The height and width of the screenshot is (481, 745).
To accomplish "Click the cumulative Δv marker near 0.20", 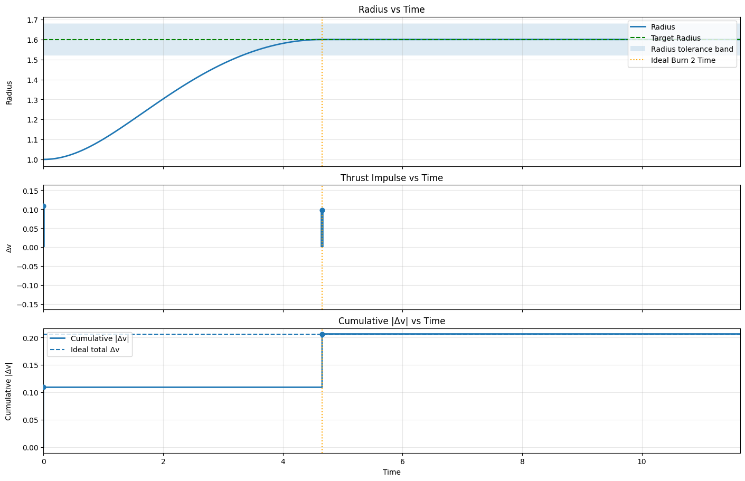I will click(322, 334).
